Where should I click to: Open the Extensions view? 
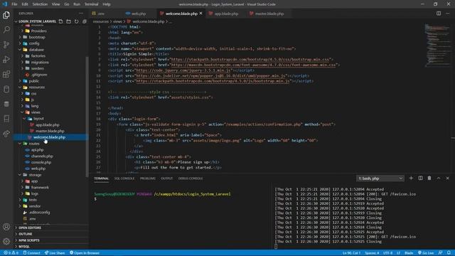point(6,74)
